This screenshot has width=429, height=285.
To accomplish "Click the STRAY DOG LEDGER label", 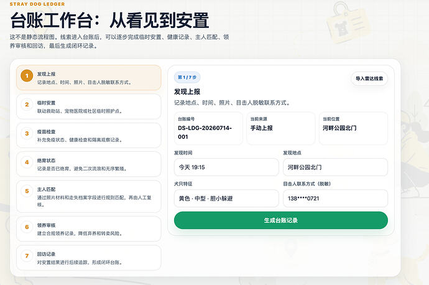I will [x=37, y=4].
